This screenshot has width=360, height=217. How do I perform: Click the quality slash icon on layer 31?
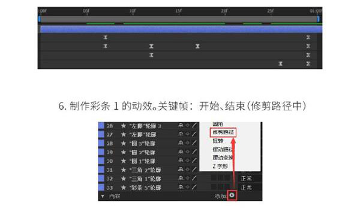pos(194,170)
